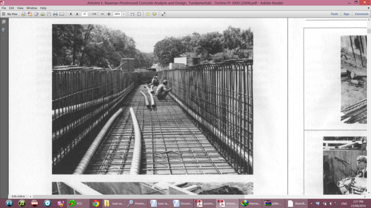Click the scroll-left arrow beside page size readout

(30, 197)
